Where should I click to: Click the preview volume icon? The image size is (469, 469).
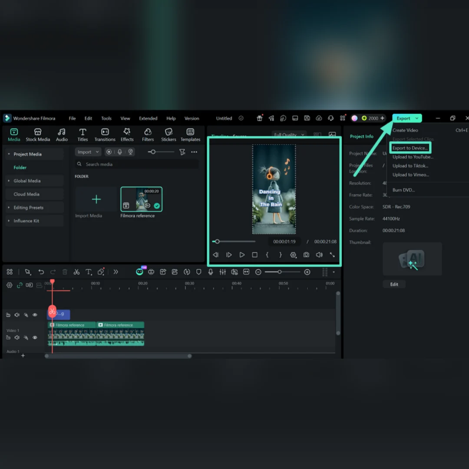click(x=319, y=255)
